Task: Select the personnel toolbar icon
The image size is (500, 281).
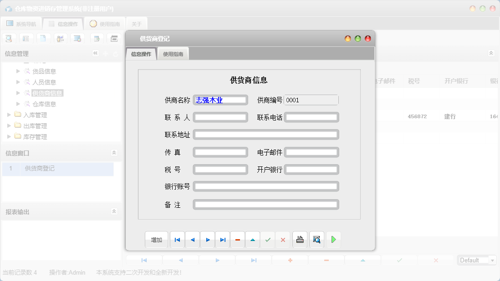Action: click(60, 38)
